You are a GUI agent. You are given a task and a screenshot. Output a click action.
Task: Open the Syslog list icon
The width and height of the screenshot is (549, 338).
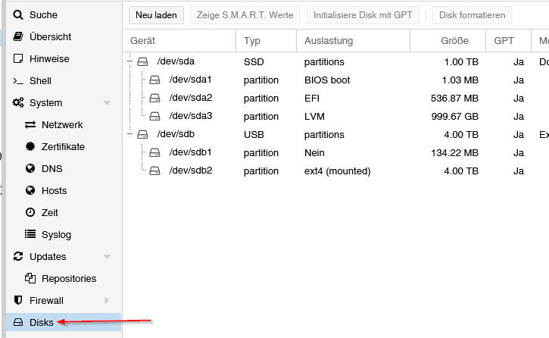point(30,235)
